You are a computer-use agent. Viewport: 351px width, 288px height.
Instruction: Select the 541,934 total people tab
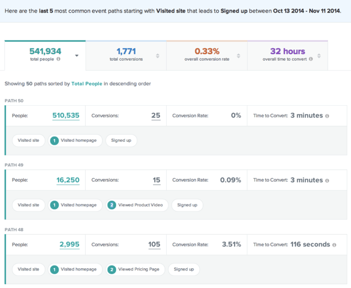coord(45,55)
